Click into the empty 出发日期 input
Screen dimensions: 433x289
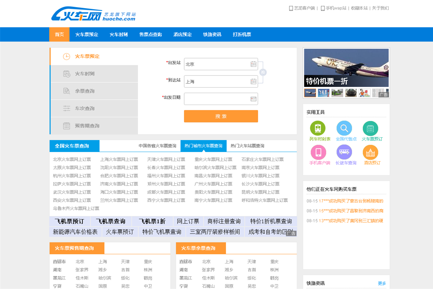(221, 99)
